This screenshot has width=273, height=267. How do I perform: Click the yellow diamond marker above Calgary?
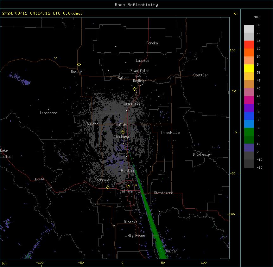coord(128,187)
